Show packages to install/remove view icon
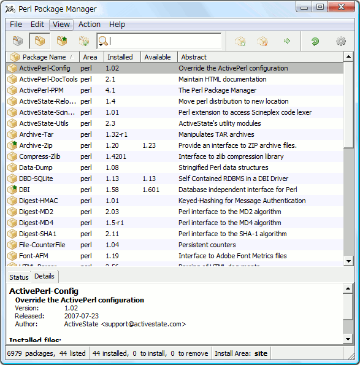 84,41
